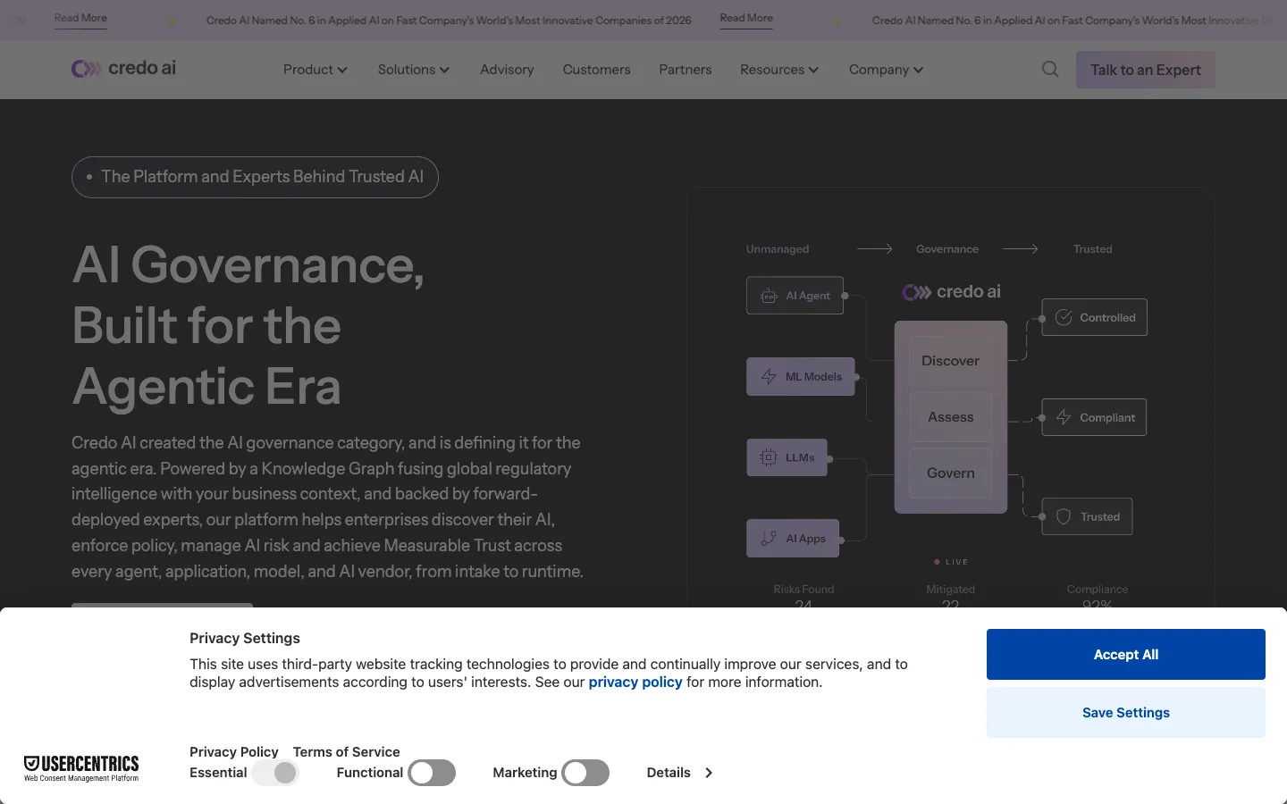Toggle the Essential cookies switch
The height and width of the screenshot is (804, 1287).
pyautogui.click(x=275, y=773)
